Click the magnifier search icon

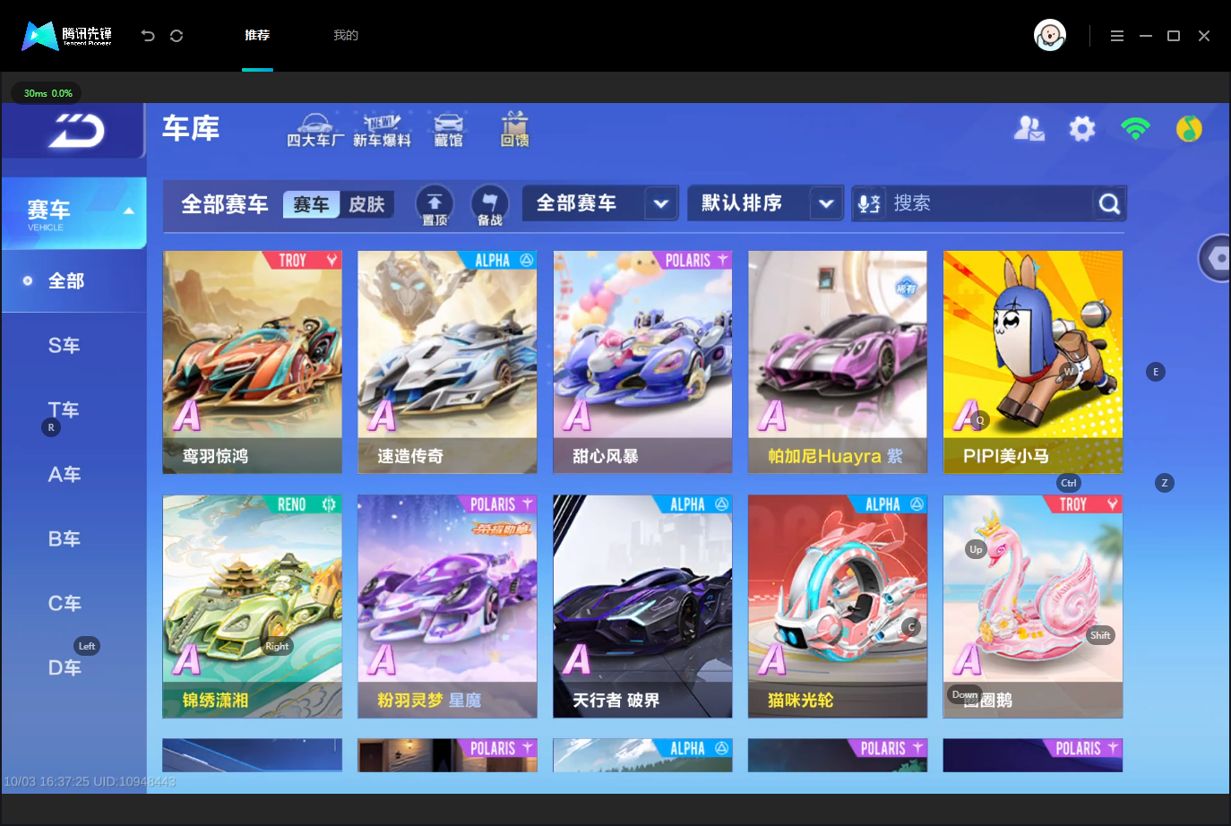point(1109,203)
